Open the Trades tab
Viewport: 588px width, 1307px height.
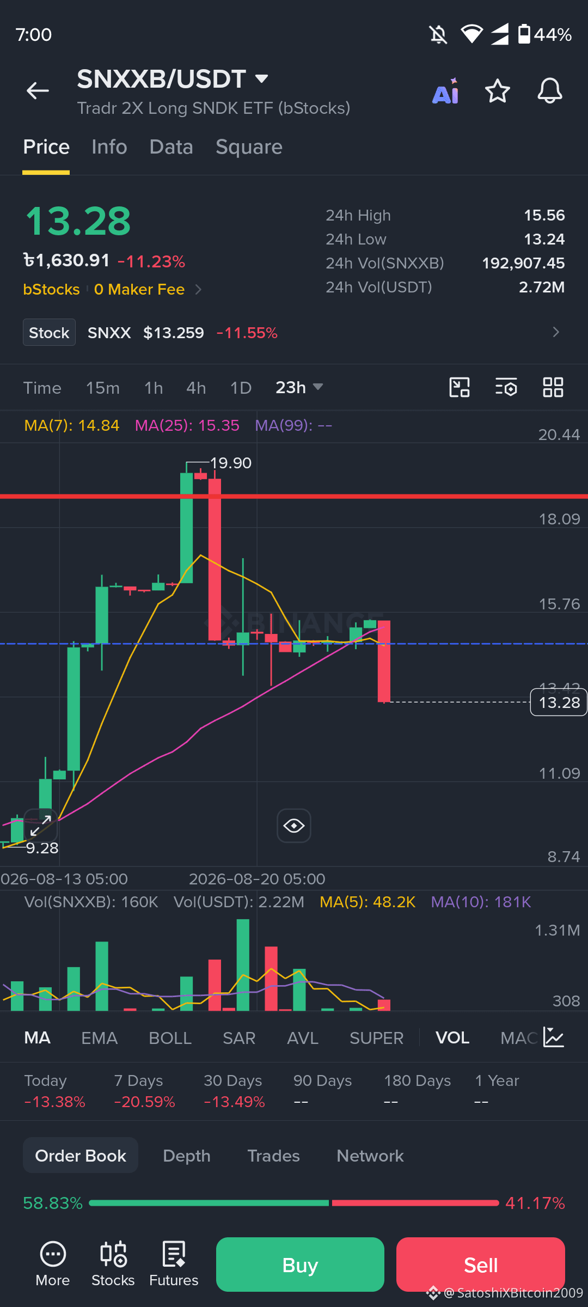click(273, 1155)
